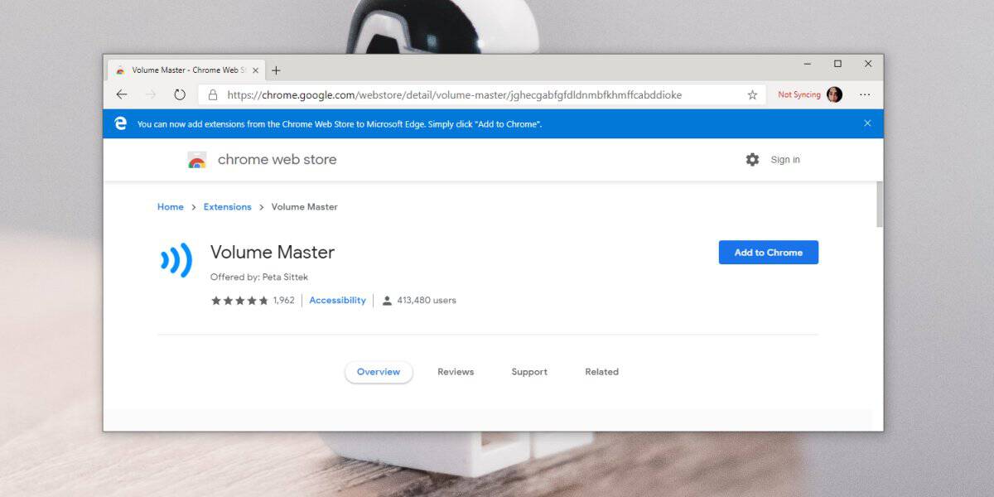This screenshot has width=994, height=497.
Task: Open Chrome Web Store settings gear
Action: click(752, 160)
